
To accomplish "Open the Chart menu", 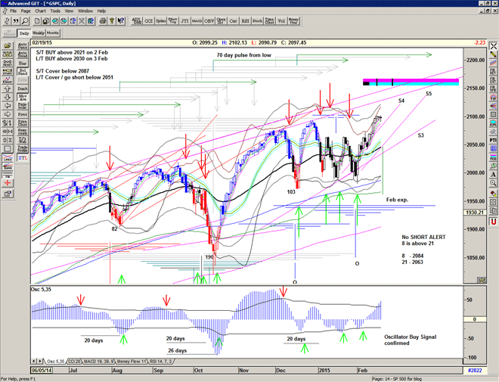I will tap(40, 11).
